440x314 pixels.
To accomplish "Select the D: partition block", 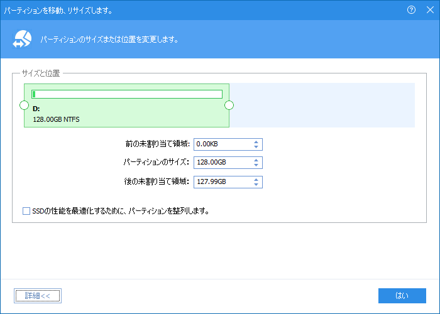I will point(126,106).
